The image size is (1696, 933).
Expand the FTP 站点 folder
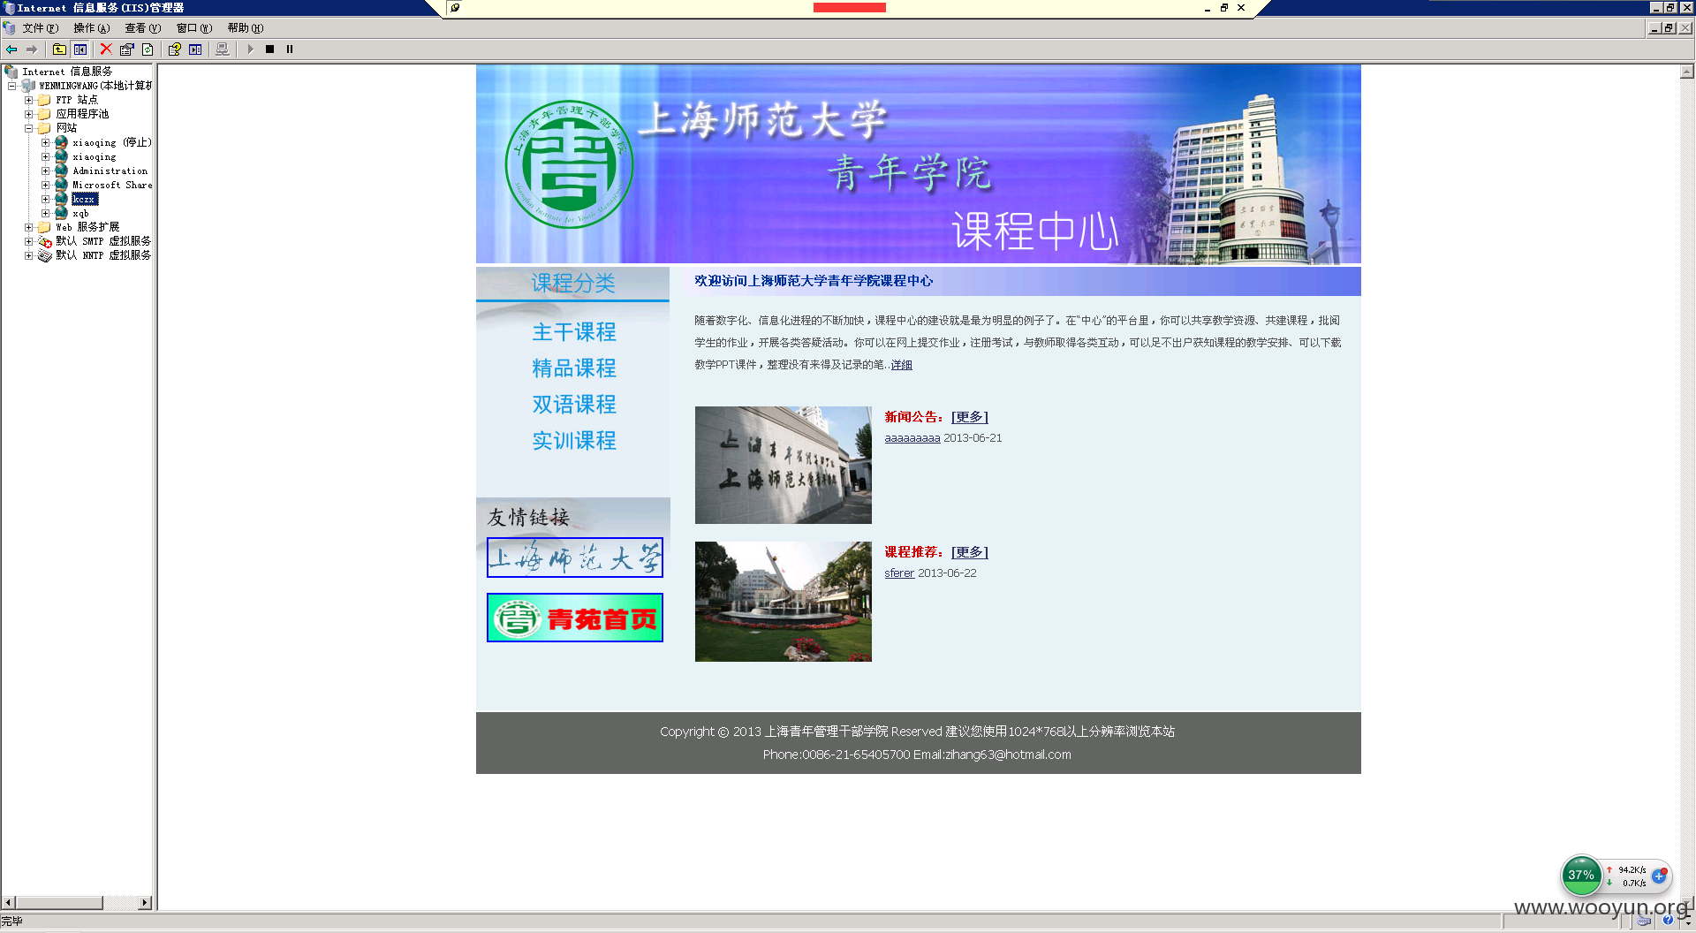28,100
